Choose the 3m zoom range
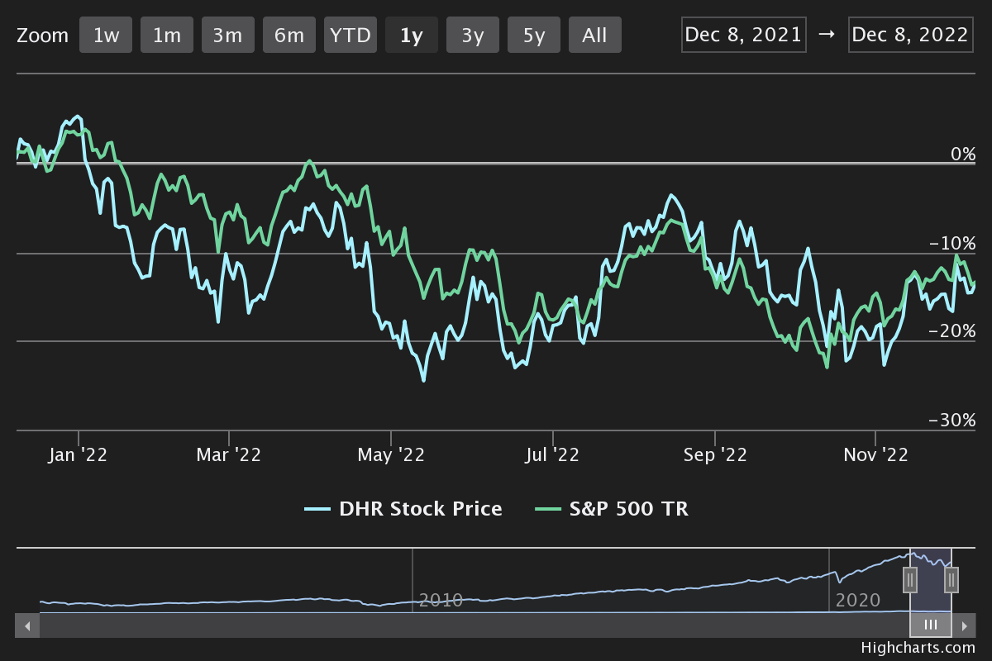The height and width of the screenshot is (661, 992). [x=227, y=36]
